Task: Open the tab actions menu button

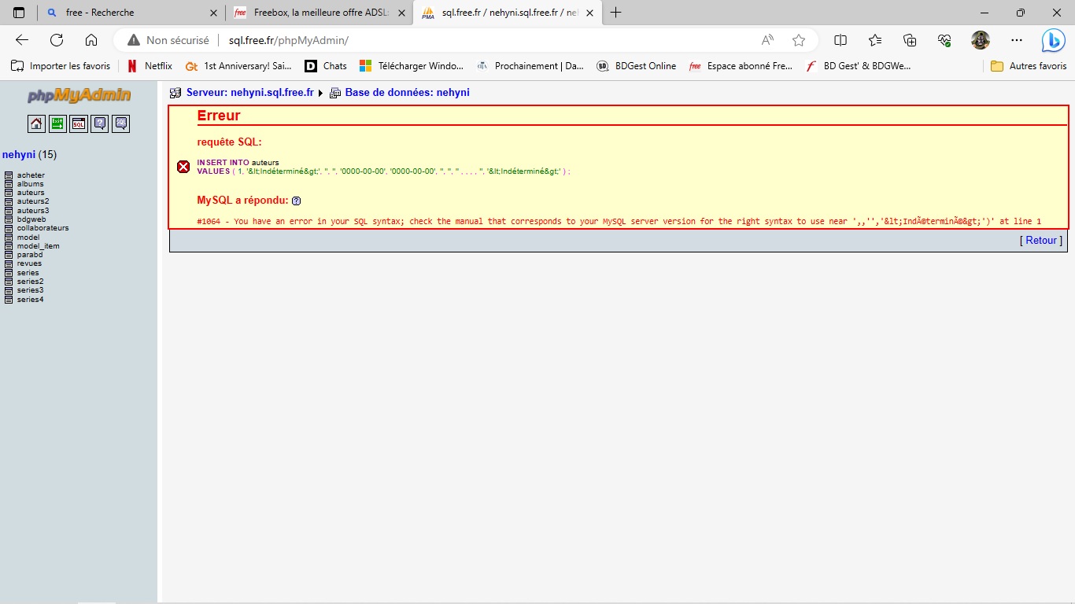Action: coord(19,13)
